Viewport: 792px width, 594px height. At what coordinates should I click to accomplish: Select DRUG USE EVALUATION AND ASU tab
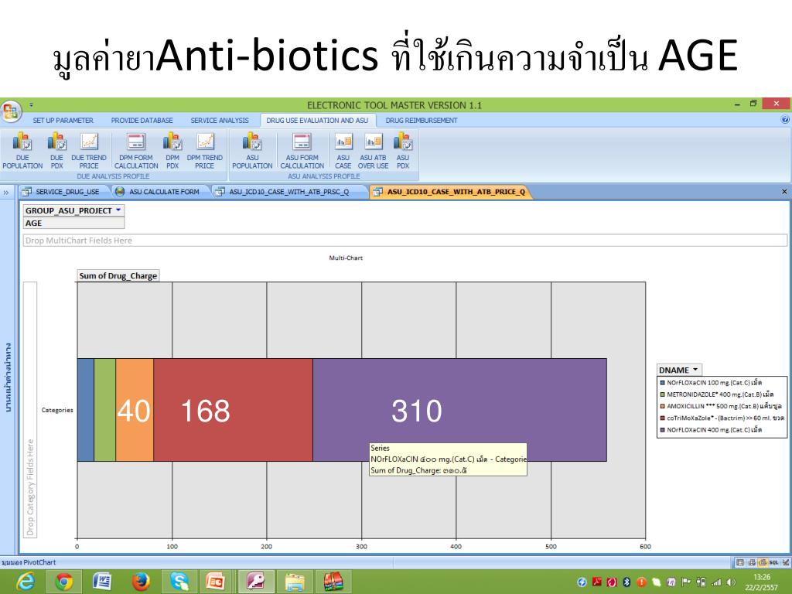point(317,120)
